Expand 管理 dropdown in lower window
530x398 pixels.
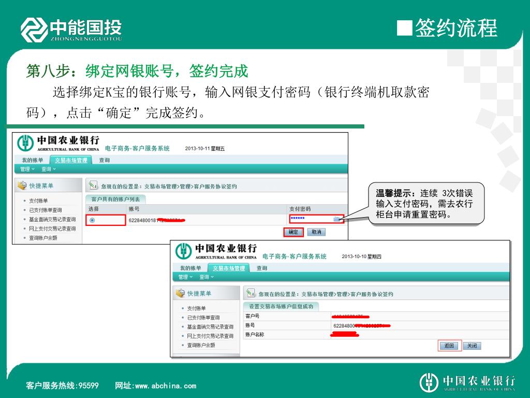click(185, 277)
